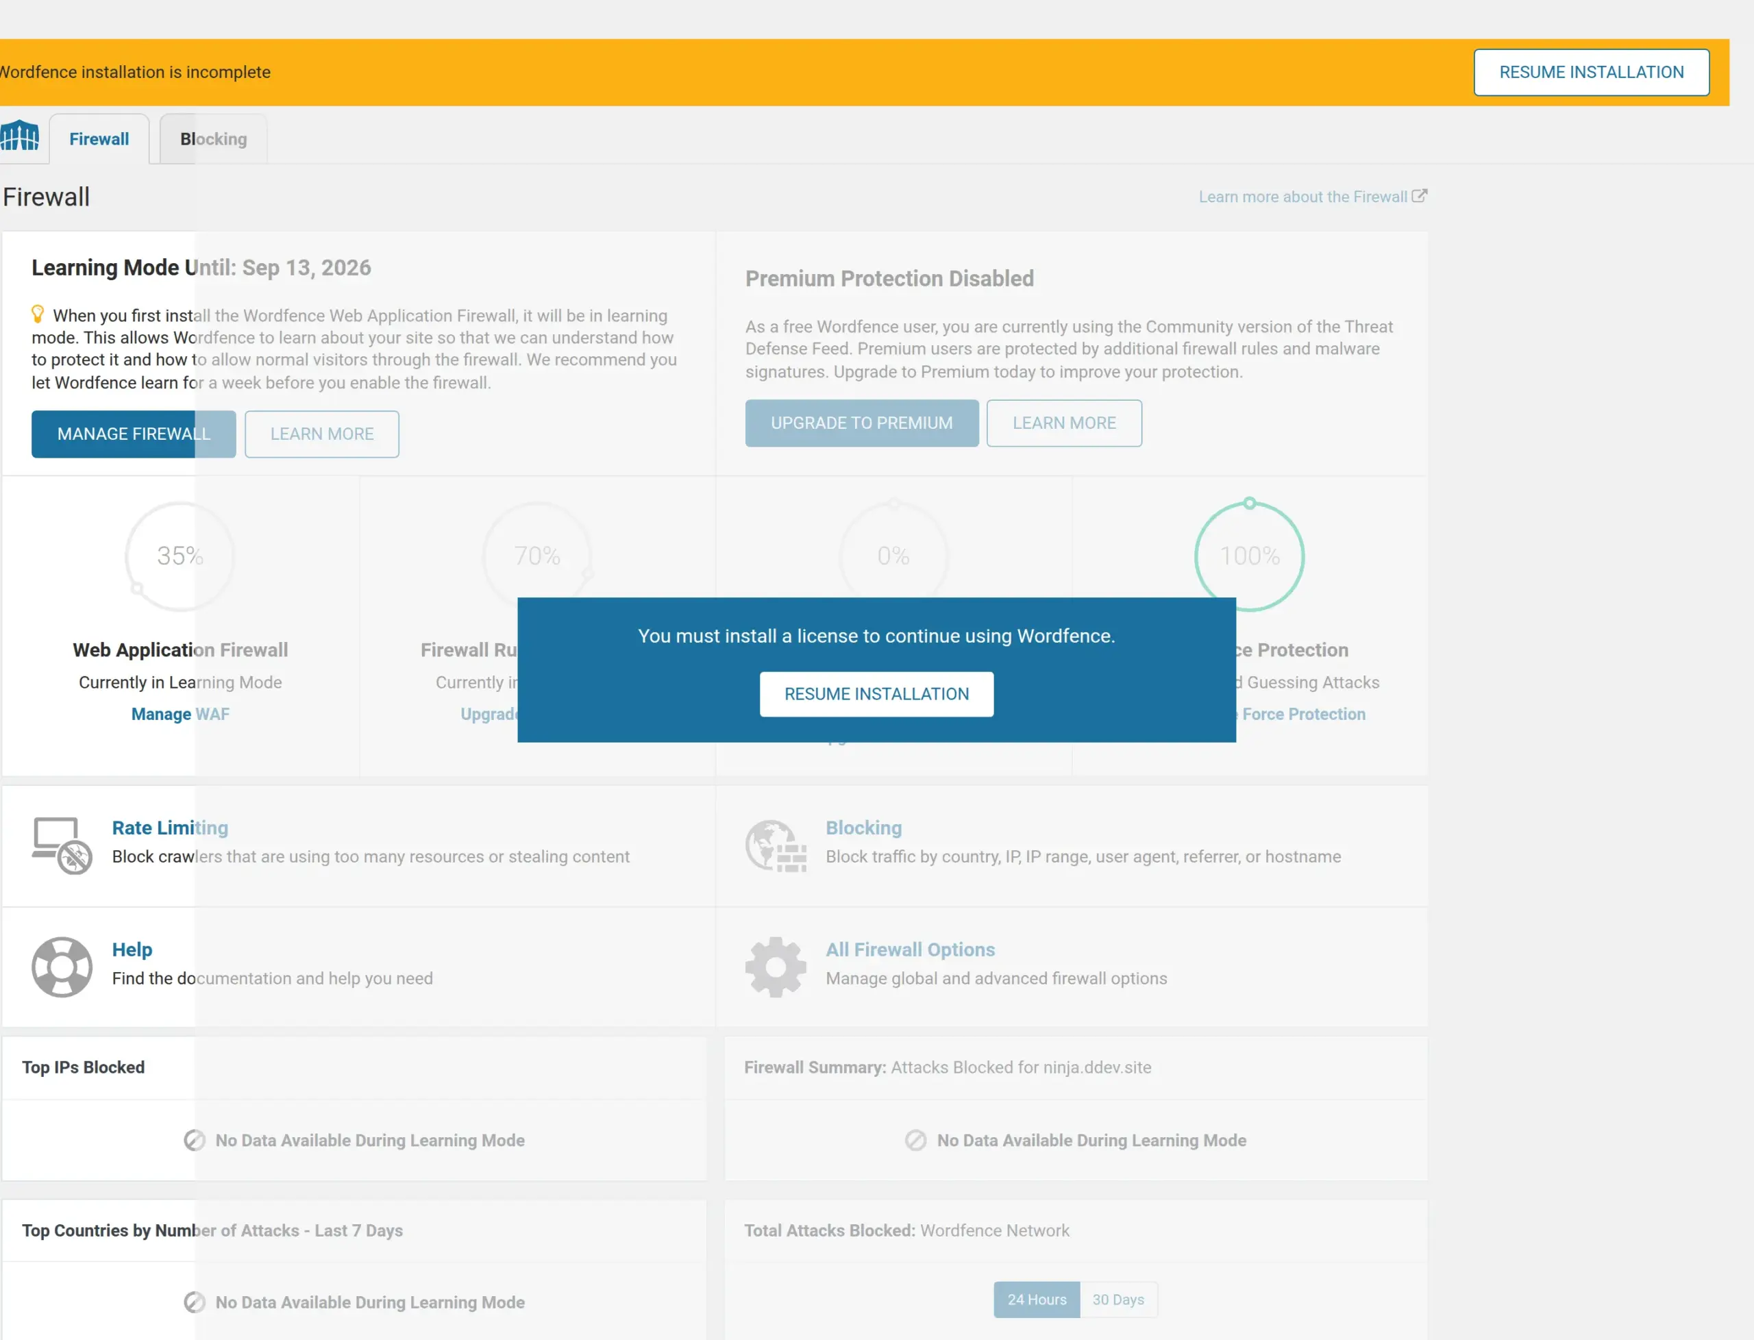Click the lightbulb tip icon in Learning Mode
This screenshot has width=1754, height=1340.
38,314
